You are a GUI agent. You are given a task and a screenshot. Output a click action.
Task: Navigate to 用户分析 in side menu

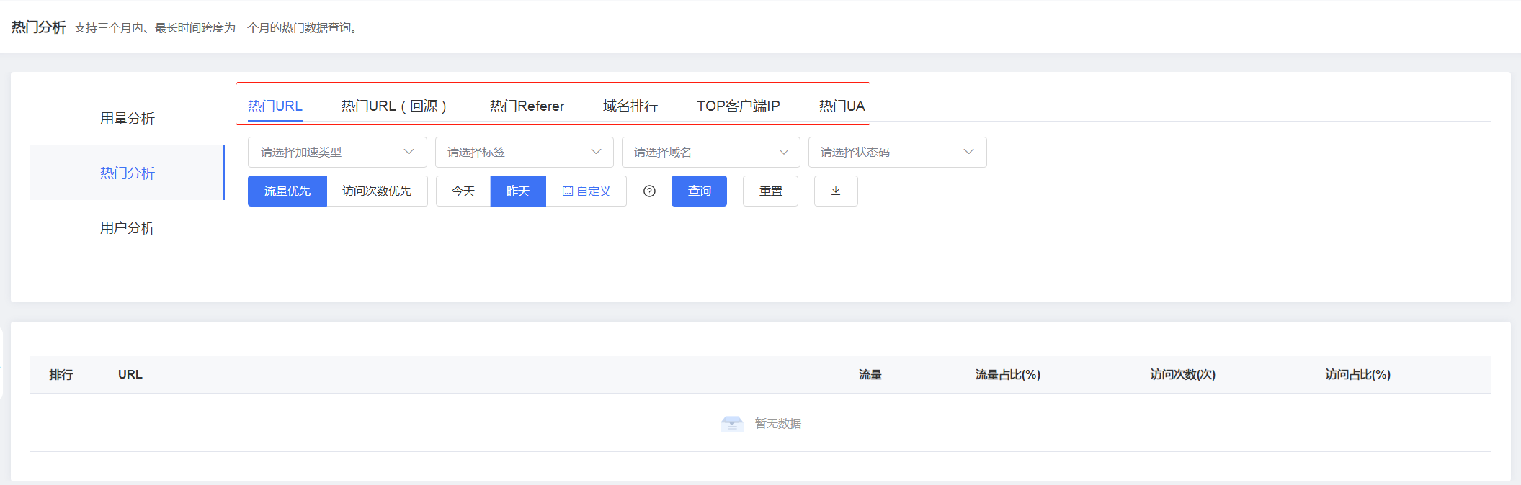click(128, 228)
